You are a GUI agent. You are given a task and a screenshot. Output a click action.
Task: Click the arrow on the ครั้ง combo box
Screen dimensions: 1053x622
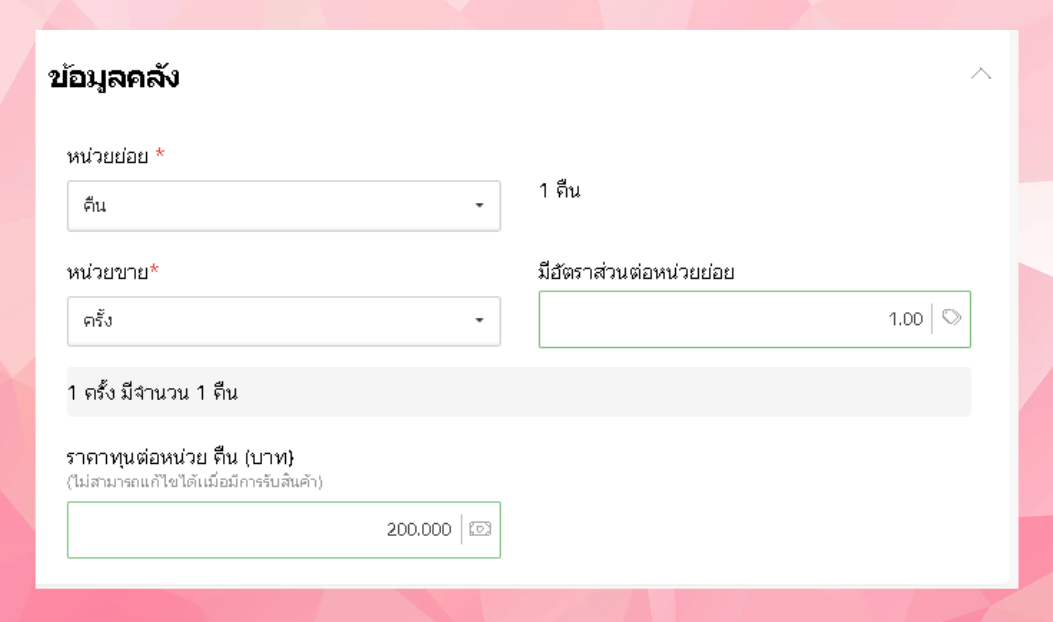pyautogui.click(x=479, y=321)
